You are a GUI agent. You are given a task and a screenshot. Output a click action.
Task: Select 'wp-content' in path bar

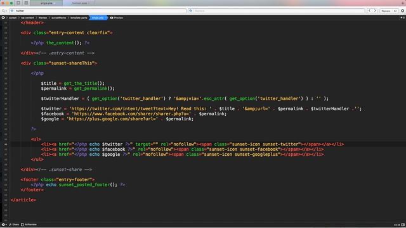tap(27, 18)
